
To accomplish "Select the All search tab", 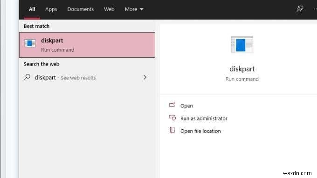I will pos(32,9).
